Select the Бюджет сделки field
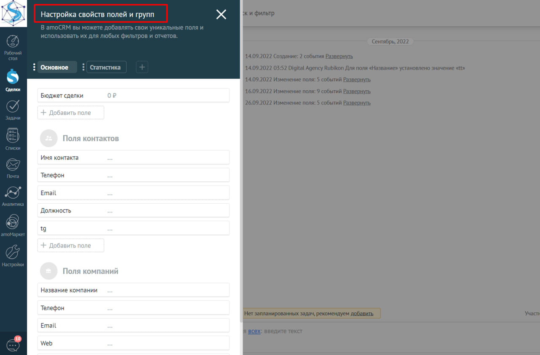 133,95
